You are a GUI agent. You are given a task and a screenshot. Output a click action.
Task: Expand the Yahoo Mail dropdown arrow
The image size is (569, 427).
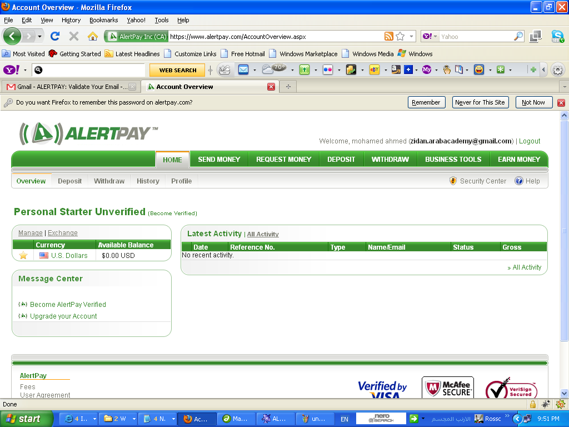coord(254,69)
